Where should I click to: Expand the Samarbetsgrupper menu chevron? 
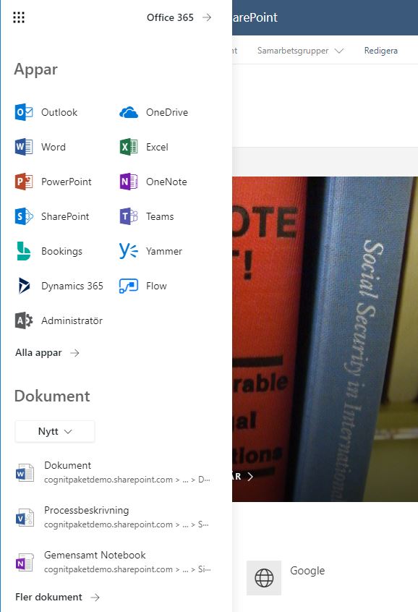338,51
